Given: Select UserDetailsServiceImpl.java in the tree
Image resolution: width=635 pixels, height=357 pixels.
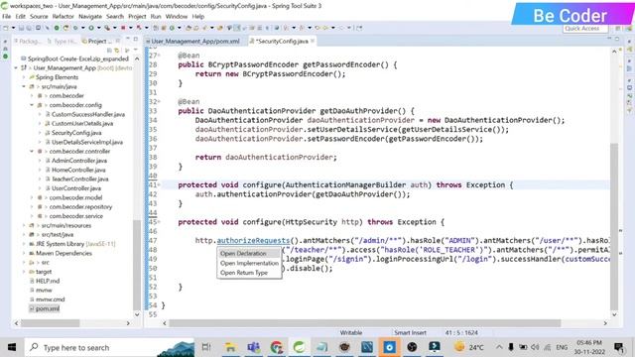Looking at the screenshot, I should pyautogui.click(x=87, y=142).
